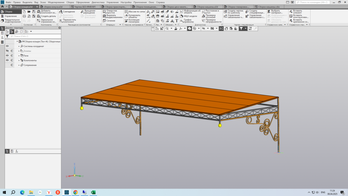Open the Файл menu

(8, 2)
